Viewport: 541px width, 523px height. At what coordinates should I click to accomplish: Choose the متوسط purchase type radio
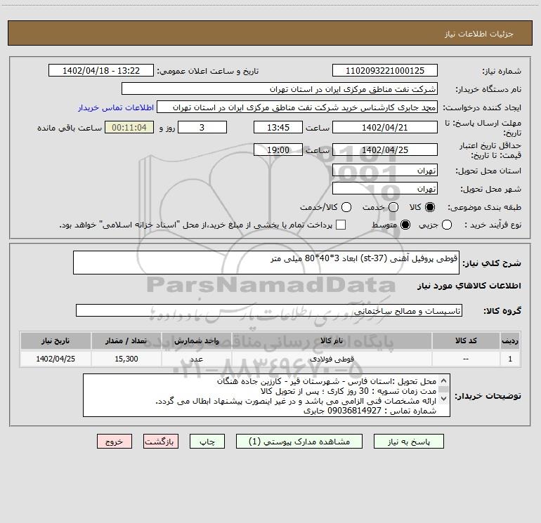click(405, 225)
